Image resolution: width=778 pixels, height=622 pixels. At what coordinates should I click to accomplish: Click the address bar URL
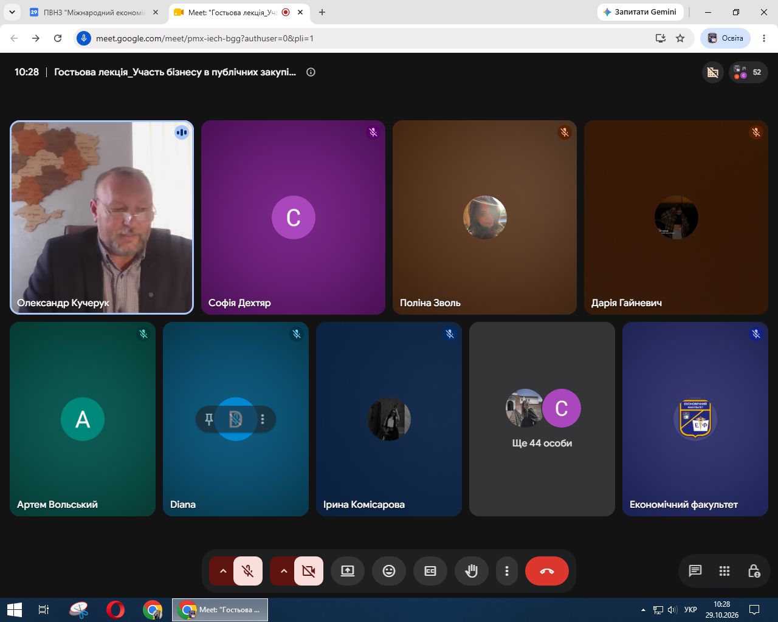[x=205, y=38]
